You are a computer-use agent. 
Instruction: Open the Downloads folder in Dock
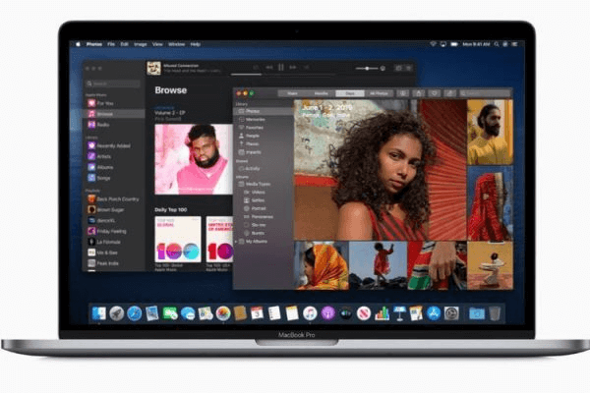pyautogui.click(x=477, y=313)
